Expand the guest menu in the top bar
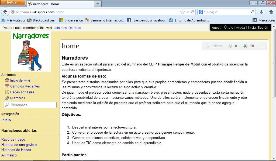 click(216, 27)
